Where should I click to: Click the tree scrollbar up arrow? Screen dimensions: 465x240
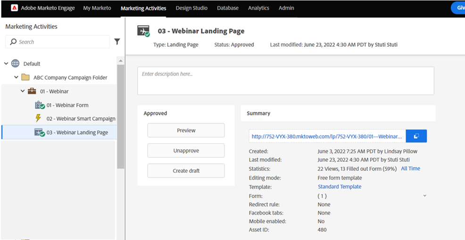(120, 61)
